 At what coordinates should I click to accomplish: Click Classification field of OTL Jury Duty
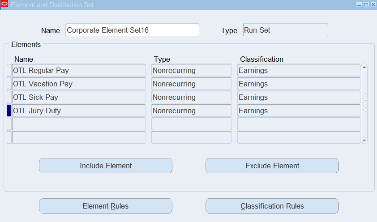tap(299, 111)
